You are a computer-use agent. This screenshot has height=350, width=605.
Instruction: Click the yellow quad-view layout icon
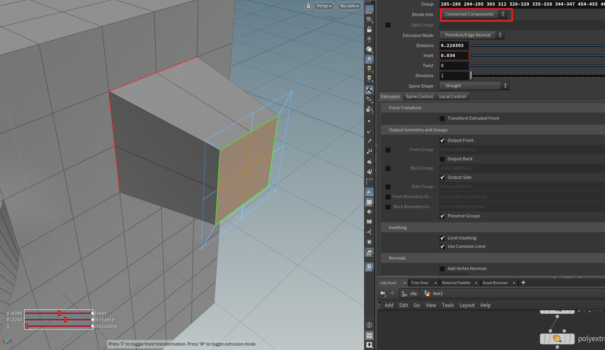click(x=369, y=335)
